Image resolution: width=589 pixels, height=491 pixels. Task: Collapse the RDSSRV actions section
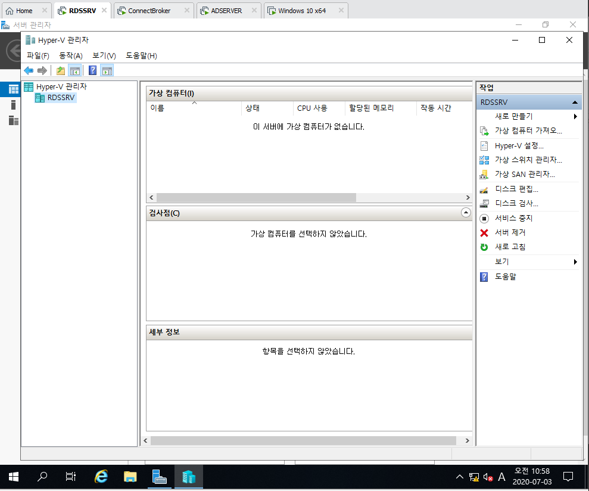(574, 102)
